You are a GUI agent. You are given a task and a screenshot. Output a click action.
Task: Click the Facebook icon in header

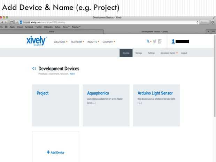(x=160, y=41)
